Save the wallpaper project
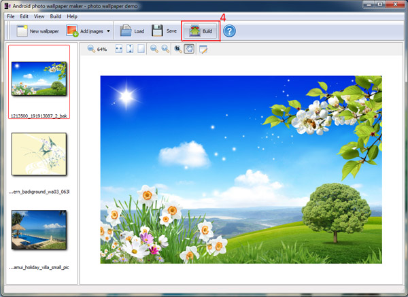408x297 pixels. [x=165, y=31]
